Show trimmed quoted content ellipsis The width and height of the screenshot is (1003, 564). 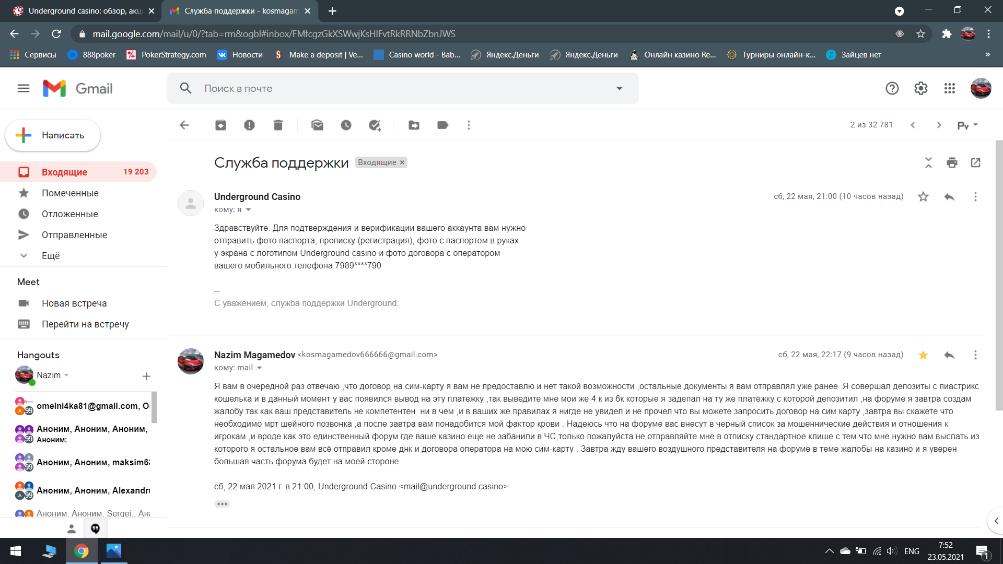[222, 504]
